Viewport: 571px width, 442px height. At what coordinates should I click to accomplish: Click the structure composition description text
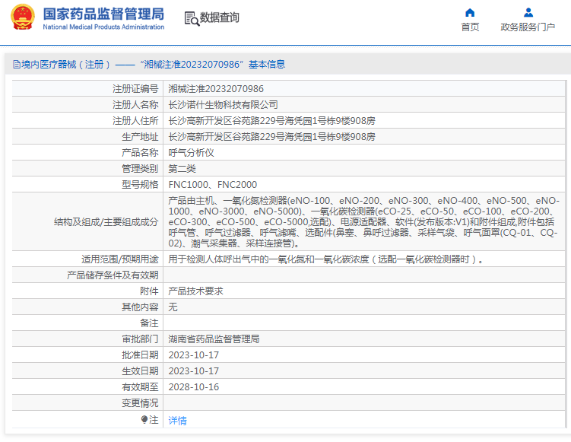click(363, 222)
